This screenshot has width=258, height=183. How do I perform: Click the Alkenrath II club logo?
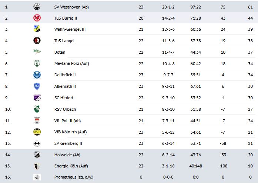pyautogui.click(x=37, y=86)
